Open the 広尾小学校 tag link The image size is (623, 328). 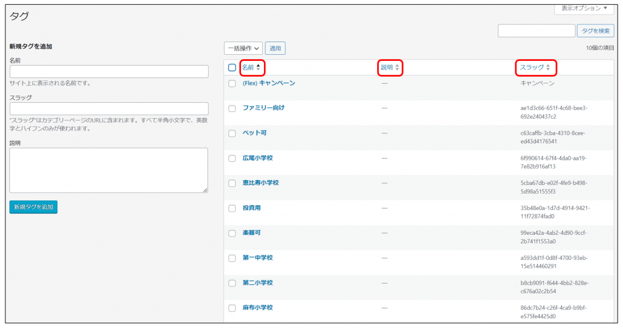pyautogui.click(x=257, y=158)
